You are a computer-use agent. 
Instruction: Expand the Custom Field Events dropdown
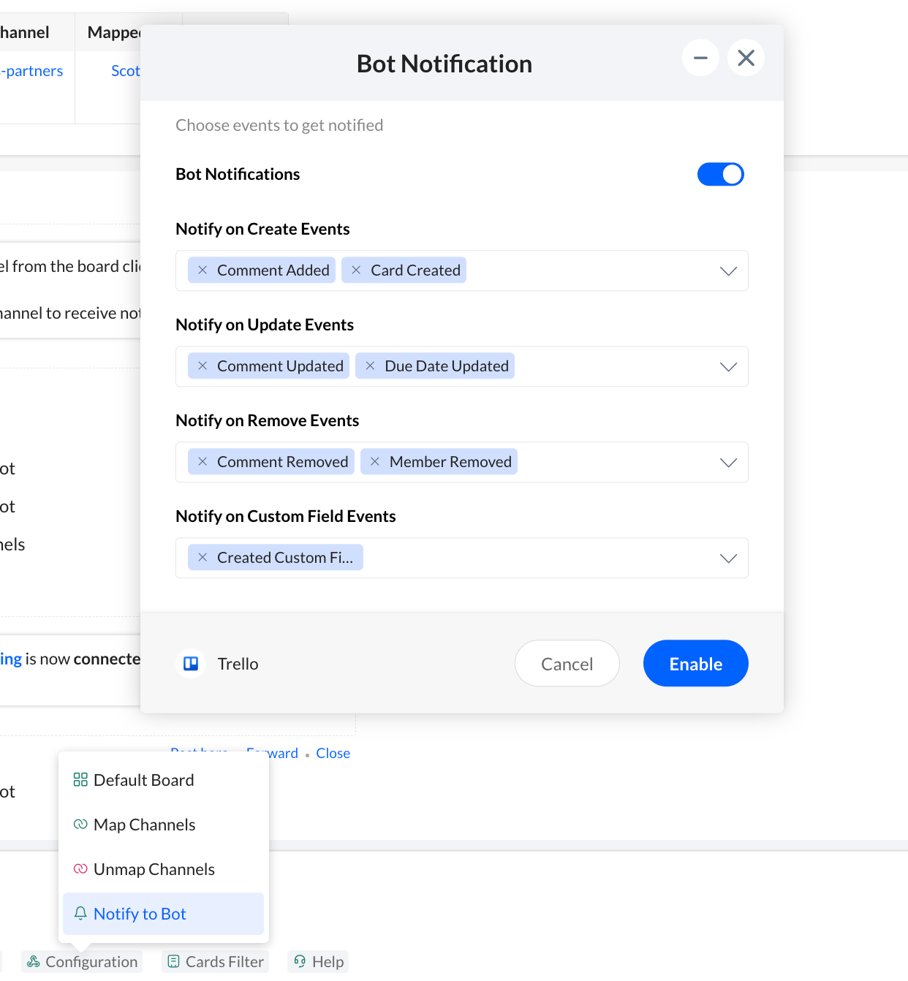(x=728, y=558)
